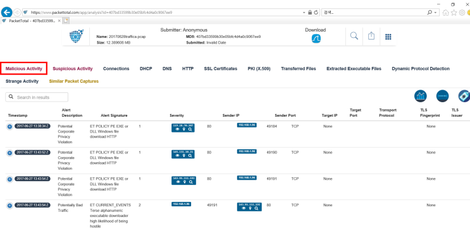Open the browser search provider dropdown arrow

(435, 13)
